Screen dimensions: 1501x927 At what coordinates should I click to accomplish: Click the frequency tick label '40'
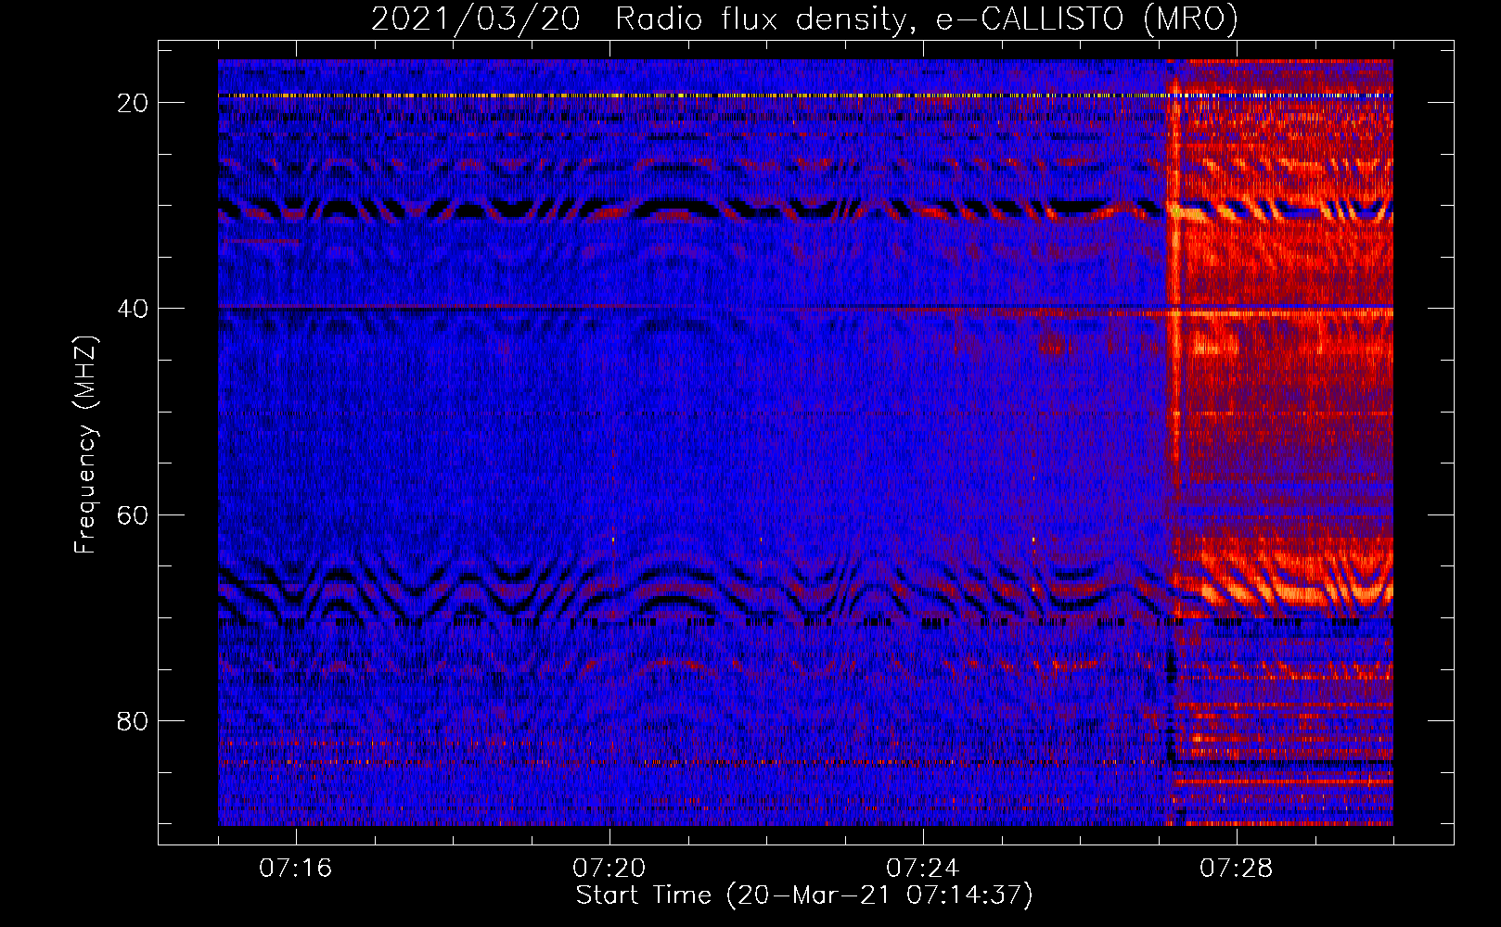134,309
